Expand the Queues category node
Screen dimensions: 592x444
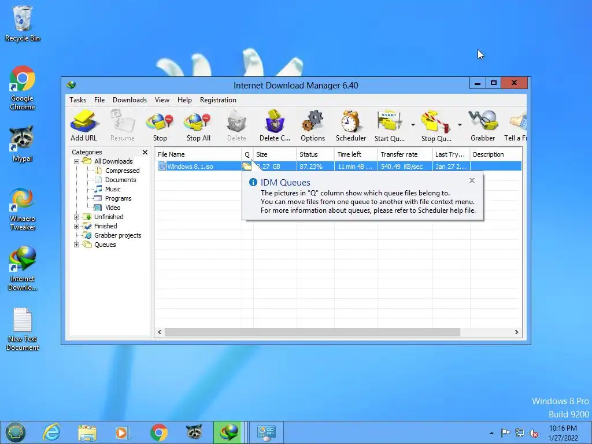coord(77,245)
